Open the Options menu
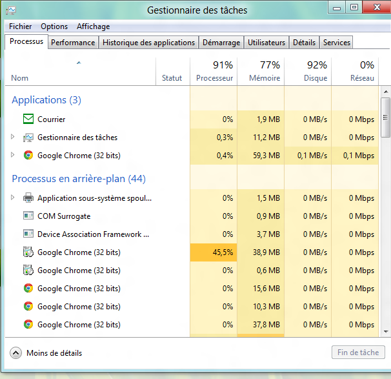This screenshot has height=379, width=391. click(x=54, y=26)
